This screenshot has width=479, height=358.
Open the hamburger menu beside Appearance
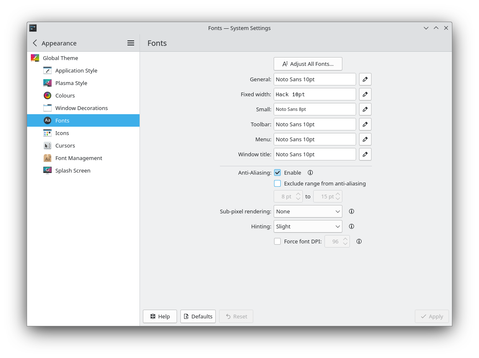130,43
